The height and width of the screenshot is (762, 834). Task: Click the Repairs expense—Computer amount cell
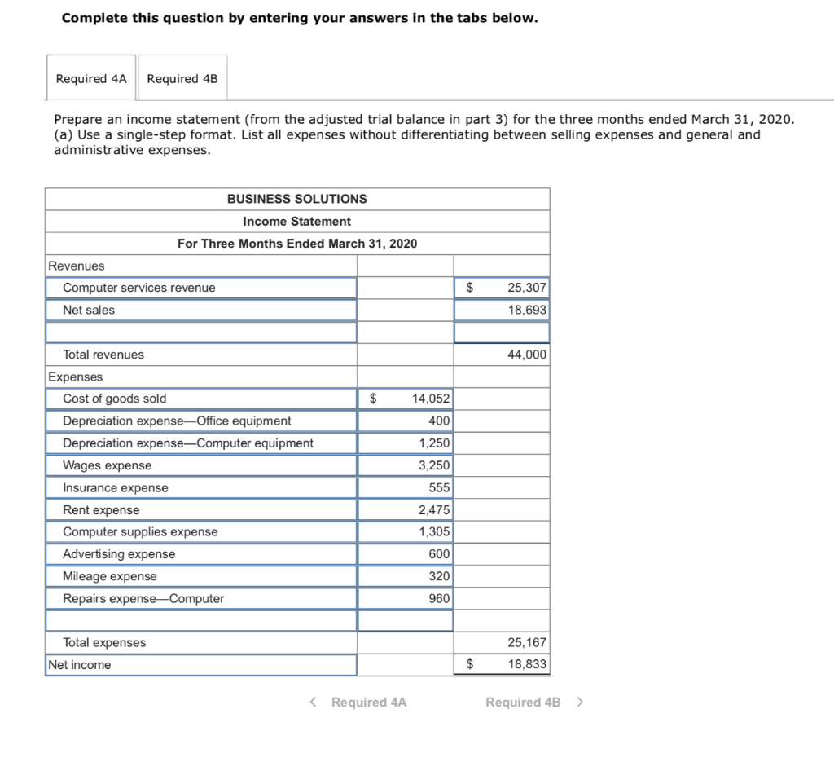405,598
